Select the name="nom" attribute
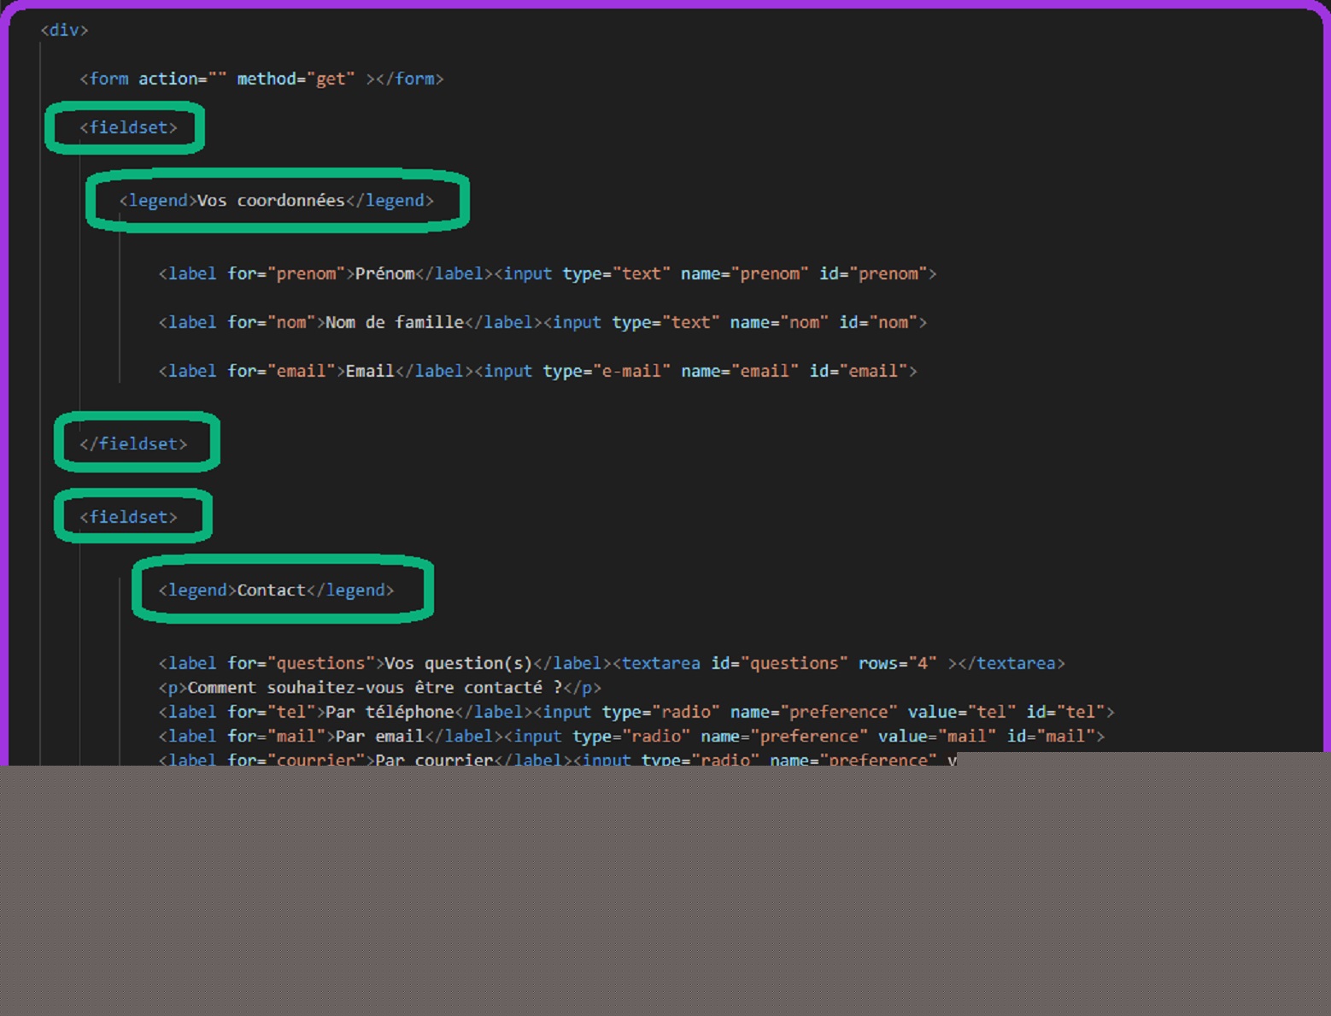 [x=778, y=322]
